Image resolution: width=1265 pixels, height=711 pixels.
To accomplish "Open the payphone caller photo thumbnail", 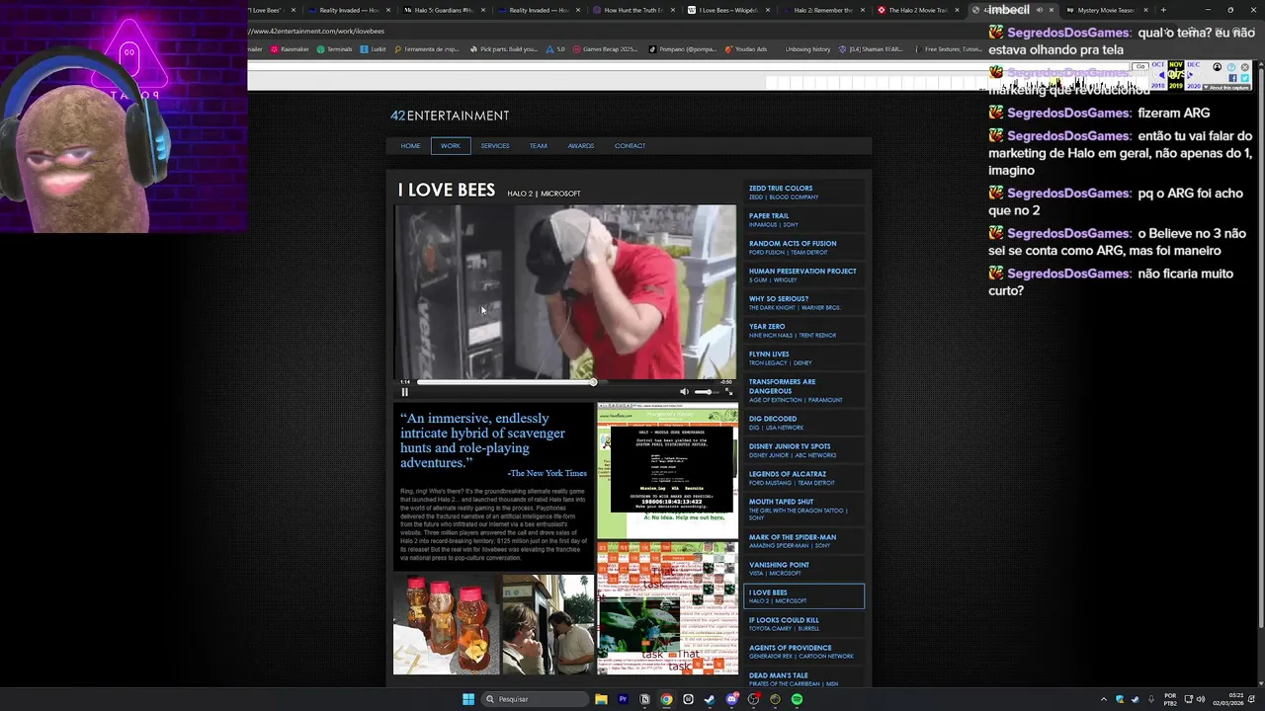I will [x=548, y=624].
